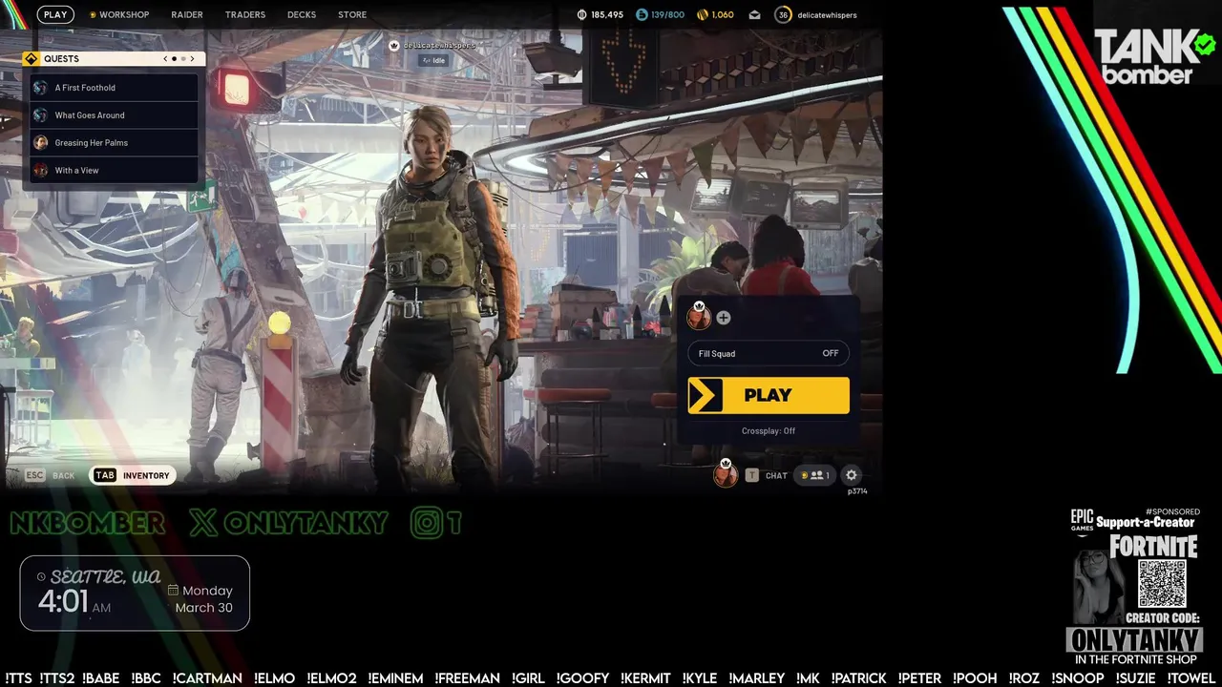The height and width of the screenshot is (687, 1222).
Task: Click the T key chat shortcut icon
Action: (x=752, y=475)
